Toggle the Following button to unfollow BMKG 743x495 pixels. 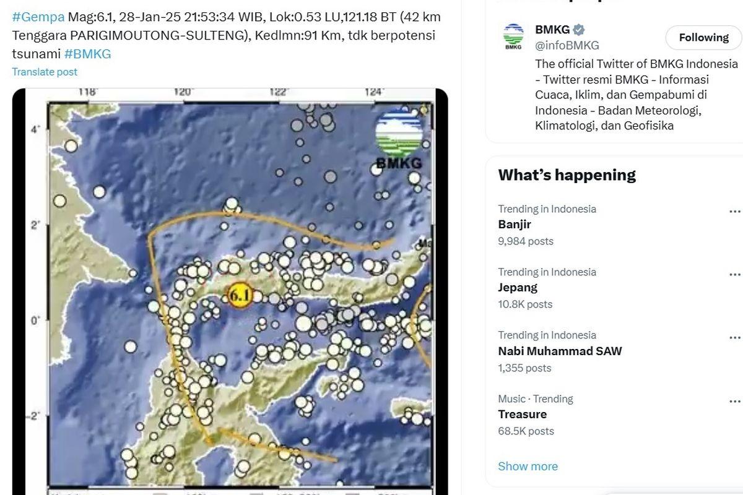[703, 37]
